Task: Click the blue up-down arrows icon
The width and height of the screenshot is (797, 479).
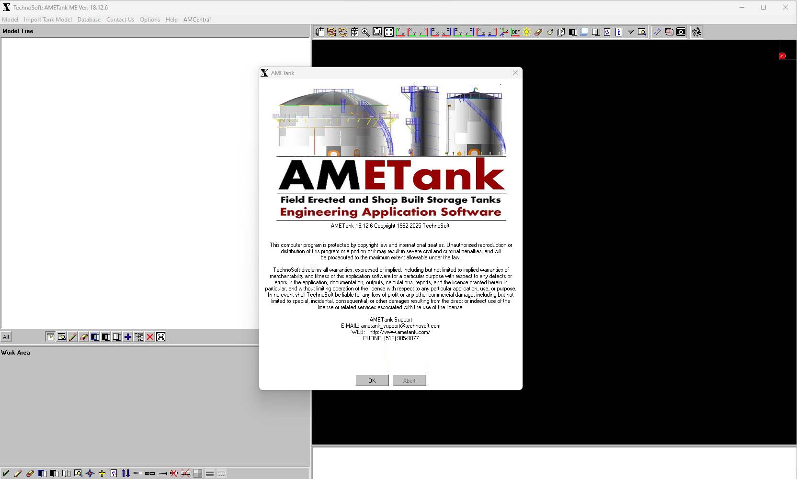Action: click(x=125, y=473)
